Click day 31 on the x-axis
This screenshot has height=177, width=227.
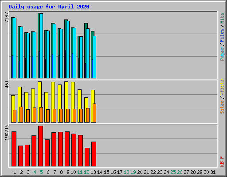(x=213, y=172)
